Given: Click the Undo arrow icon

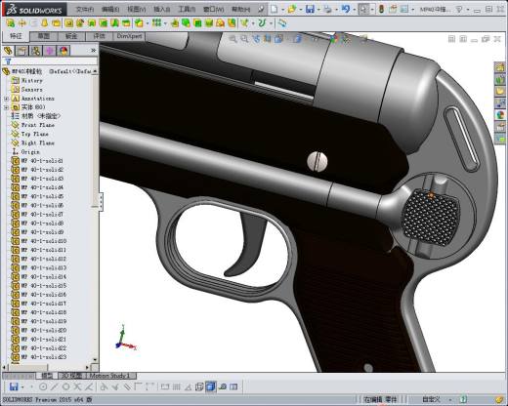Looking at the screenshot, I should click(345, 9).
